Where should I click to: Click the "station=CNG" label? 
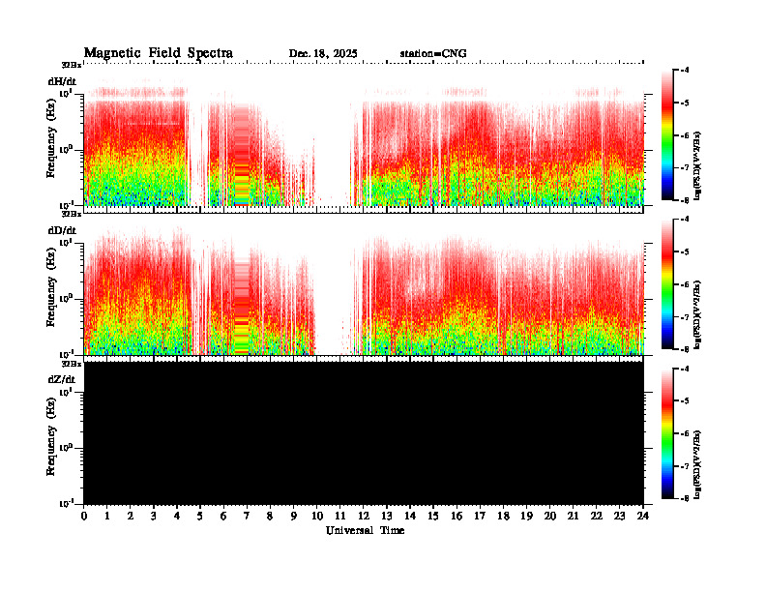(x=433, y=53)
